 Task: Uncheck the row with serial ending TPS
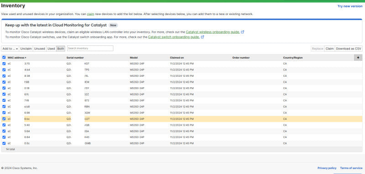[x=4, y=70]
